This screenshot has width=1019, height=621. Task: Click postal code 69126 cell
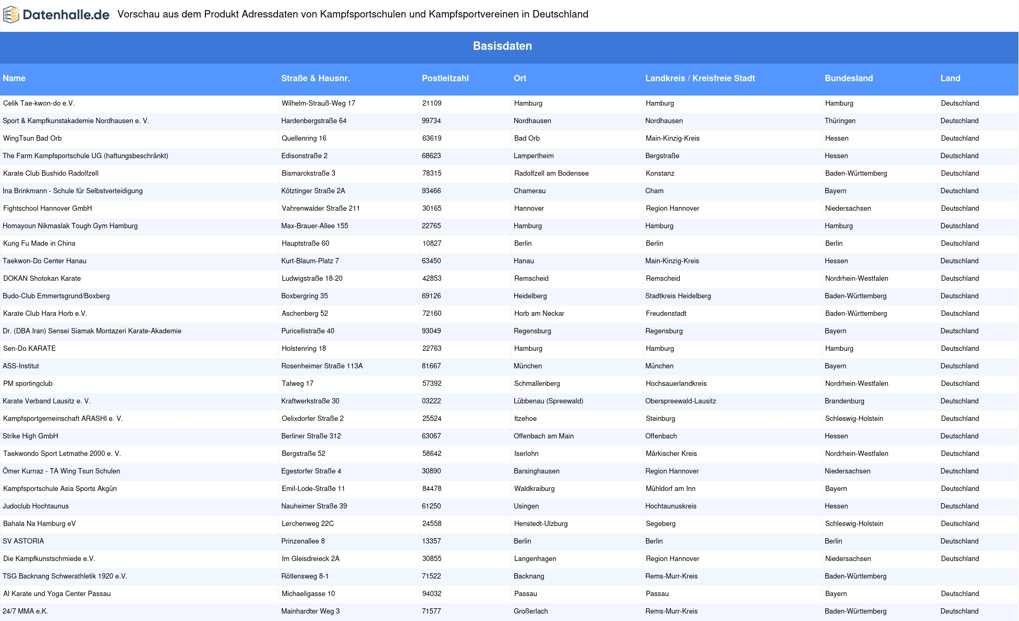(431, 296)
